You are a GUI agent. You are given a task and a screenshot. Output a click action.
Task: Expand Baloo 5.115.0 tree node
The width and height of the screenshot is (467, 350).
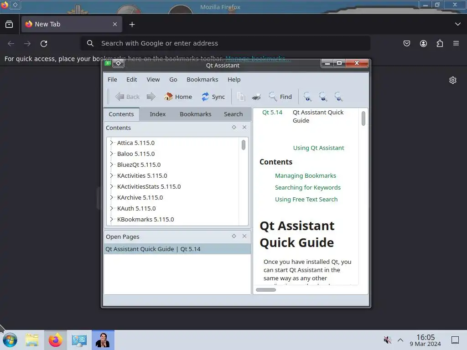[112, 154]
